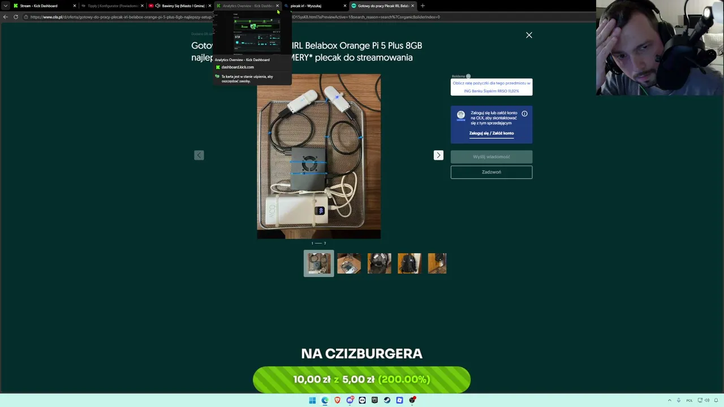This screenshot has height=407, width=724.
Task: Switch to the Tipply Konfigurator tab
Action: [x=112, y=6]
